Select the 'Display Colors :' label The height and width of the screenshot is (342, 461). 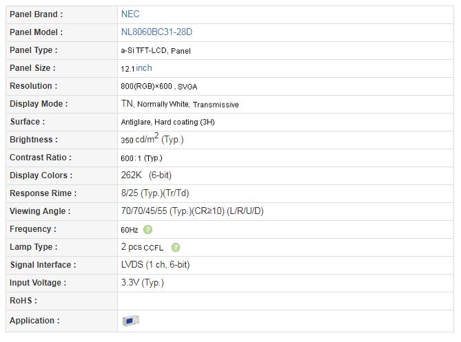pyautogui.click(x=41, y=175)
